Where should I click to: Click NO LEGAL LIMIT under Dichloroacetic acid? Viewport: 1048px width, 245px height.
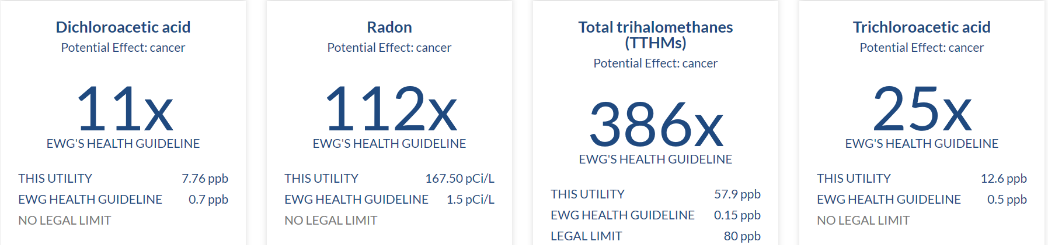pyautogui.click(x=65, y=221)
